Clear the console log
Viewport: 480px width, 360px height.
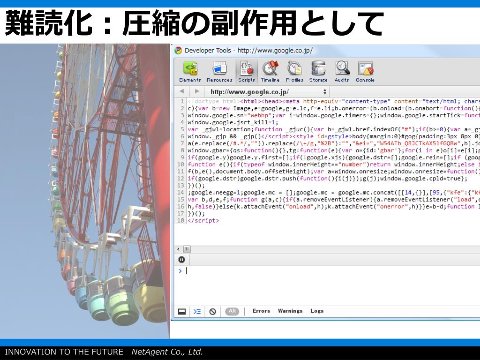point(212,311)
